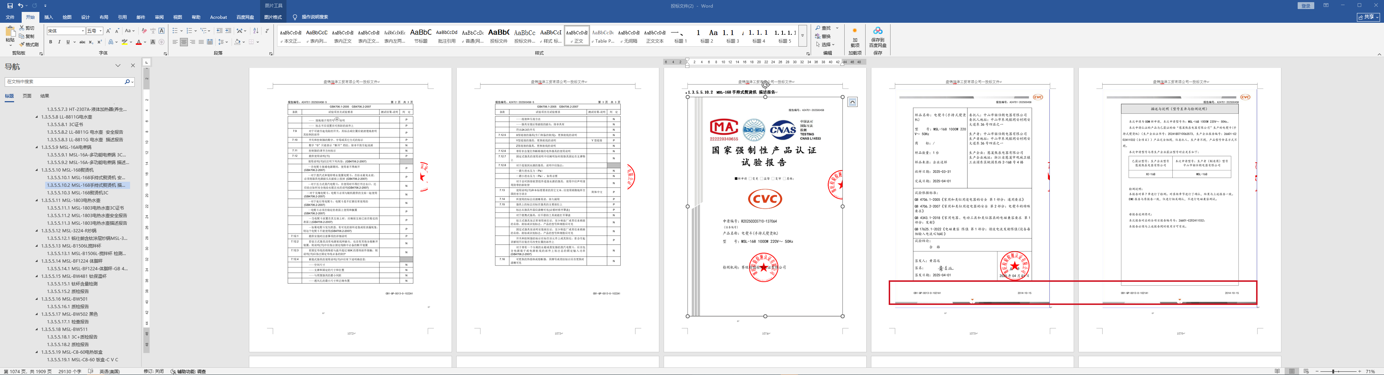Justify the paragraph text
1384x375 pixels.
[201, 42]
